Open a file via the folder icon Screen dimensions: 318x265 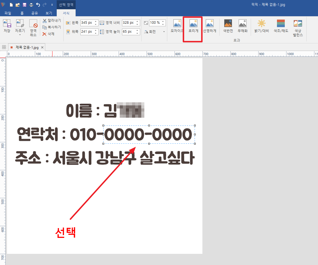[x=18, y=5]
